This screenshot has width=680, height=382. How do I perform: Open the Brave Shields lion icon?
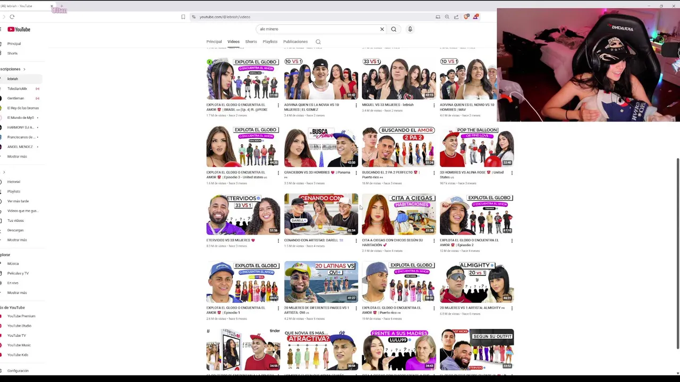pyautogui.click(x=466, y=17)
